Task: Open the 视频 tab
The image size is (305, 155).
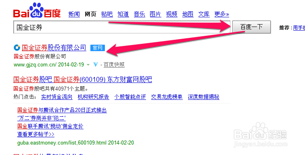Action: pyautogui.click(x=172, y=14)
